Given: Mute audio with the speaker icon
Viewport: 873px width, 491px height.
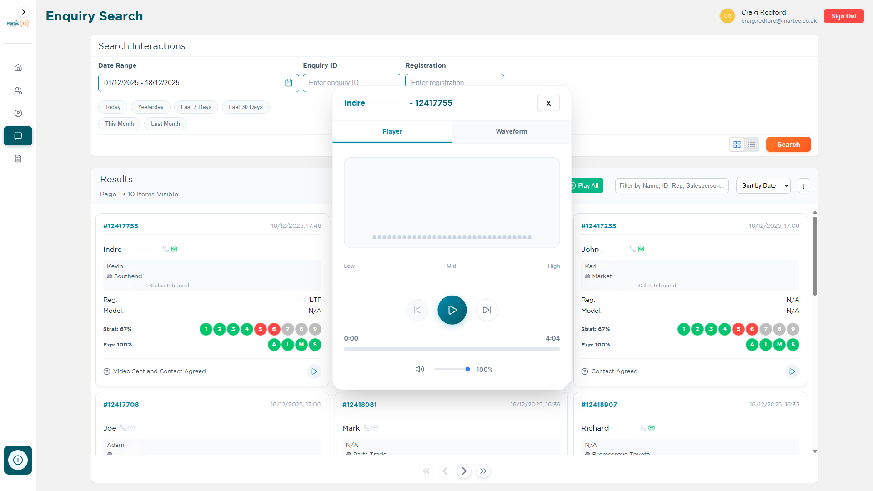Looking at the screenshot, I should [419, 369].
